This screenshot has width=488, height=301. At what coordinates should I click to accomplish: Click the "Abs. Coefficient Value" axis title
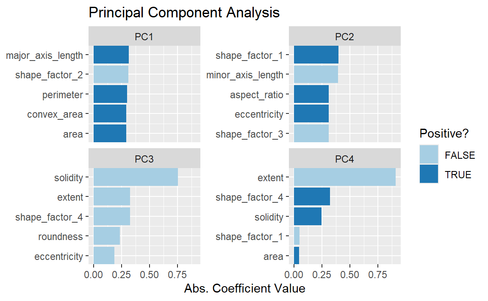(244, 289)
